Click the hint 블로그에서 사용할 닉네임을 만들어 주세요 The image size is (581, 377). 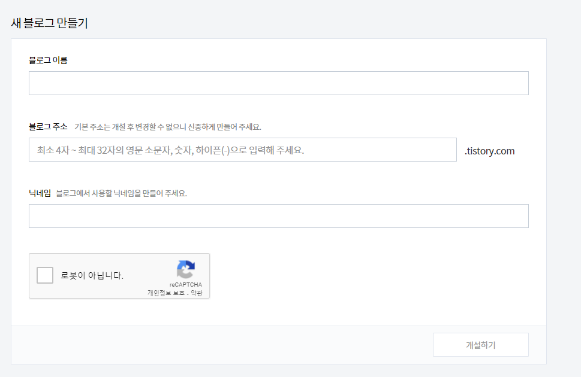pyautogui.click(x=121, y=193)
